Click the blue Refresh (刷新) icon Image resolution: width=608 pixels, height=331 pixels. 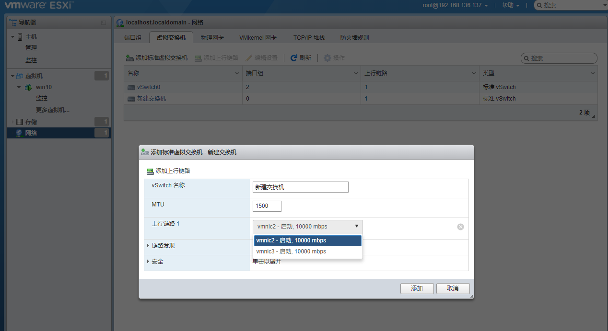[x=294, y=58]
